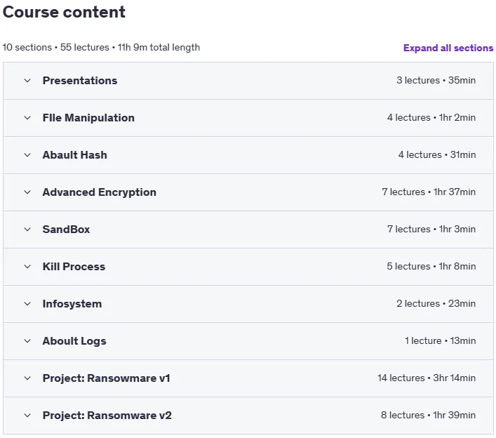Screen dimensions: 496x438
Task: Select Project: Ransowmare v1 title
Action: [x=107, y=378]
